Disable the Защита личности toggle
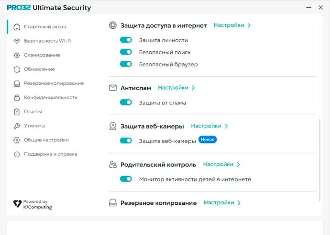The image size is (330, 235). coord(126,40)
